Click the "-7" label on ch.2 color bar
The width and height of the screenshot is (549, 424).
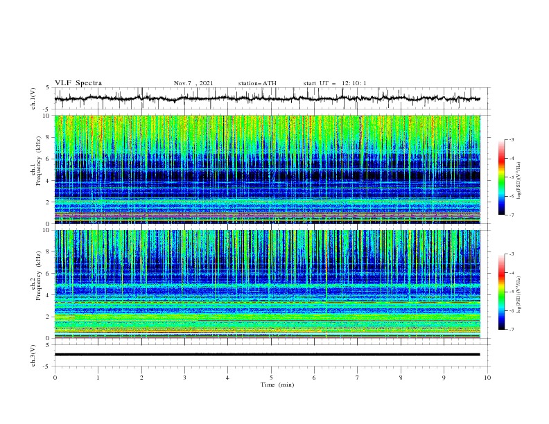point(511,330)
